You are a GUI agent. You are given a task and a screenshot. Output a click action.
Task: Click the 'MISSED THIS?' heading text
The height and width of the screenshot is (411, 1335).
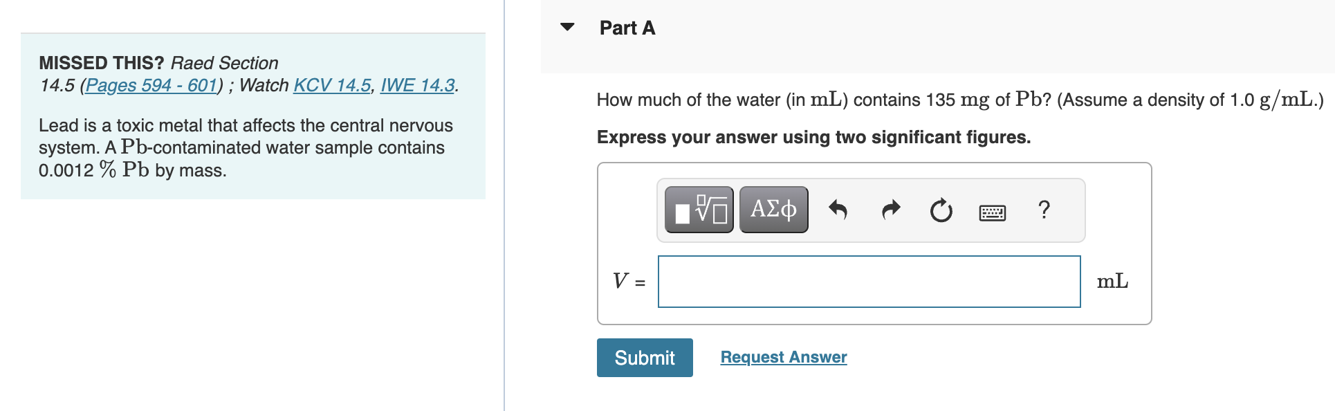click(x=101, y=63)
